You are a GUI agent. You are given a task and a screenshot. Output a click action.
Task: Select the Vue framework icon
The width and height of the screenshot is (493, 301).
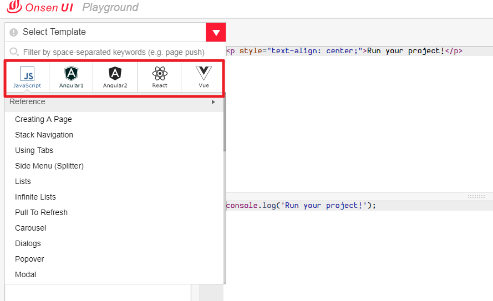(204, 77)
